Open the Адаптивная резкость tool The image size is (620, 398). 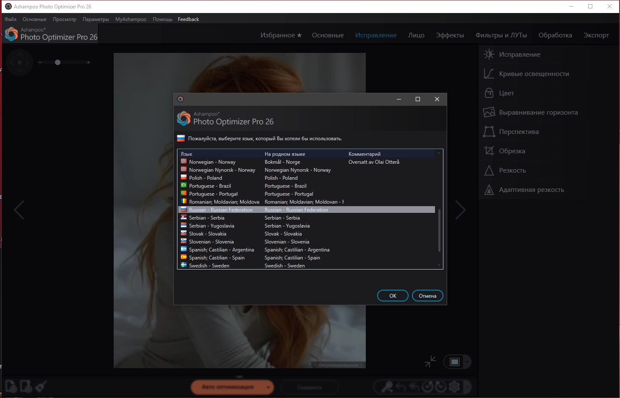[x=524, y=190]
